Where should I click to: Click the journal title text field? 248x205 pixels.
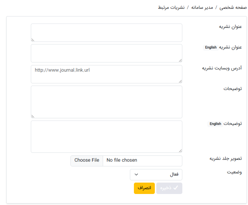(x=106, y=33)
